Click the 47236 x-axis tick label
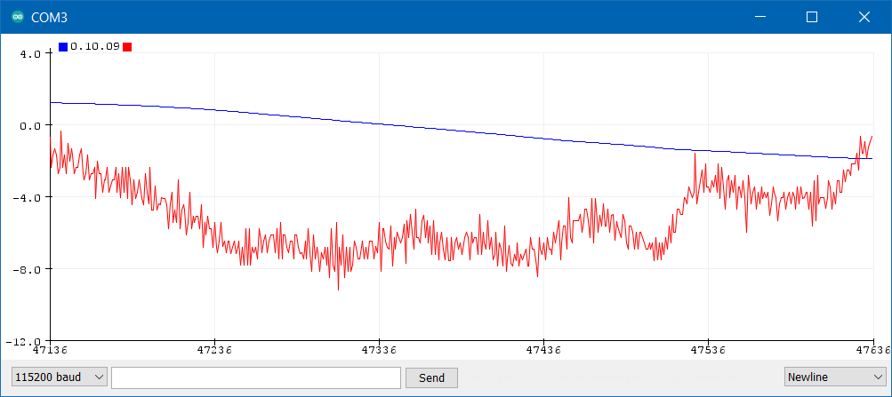This screenshot has height=397, width=892. pyautogui.click(x=215, y=351)
